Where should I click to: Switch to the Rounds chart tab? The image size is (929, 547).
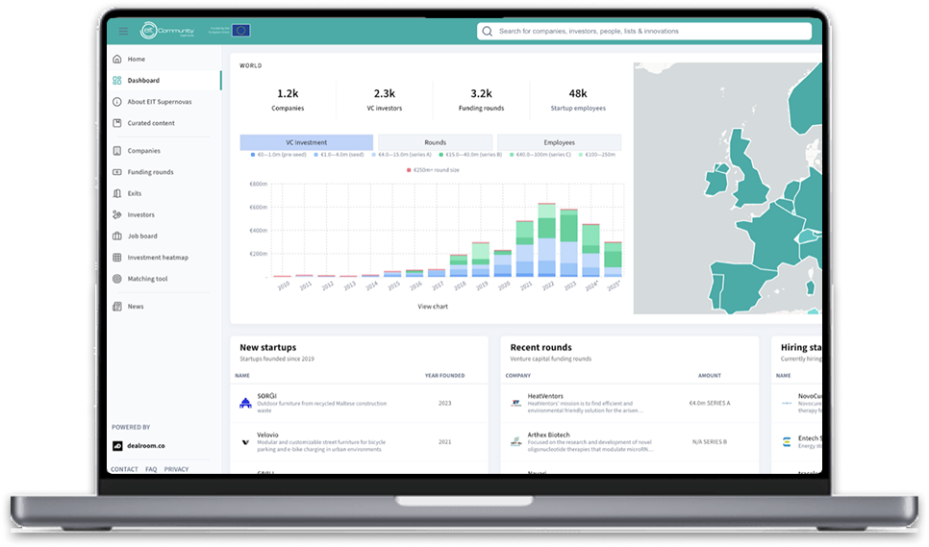coord(435,142)
